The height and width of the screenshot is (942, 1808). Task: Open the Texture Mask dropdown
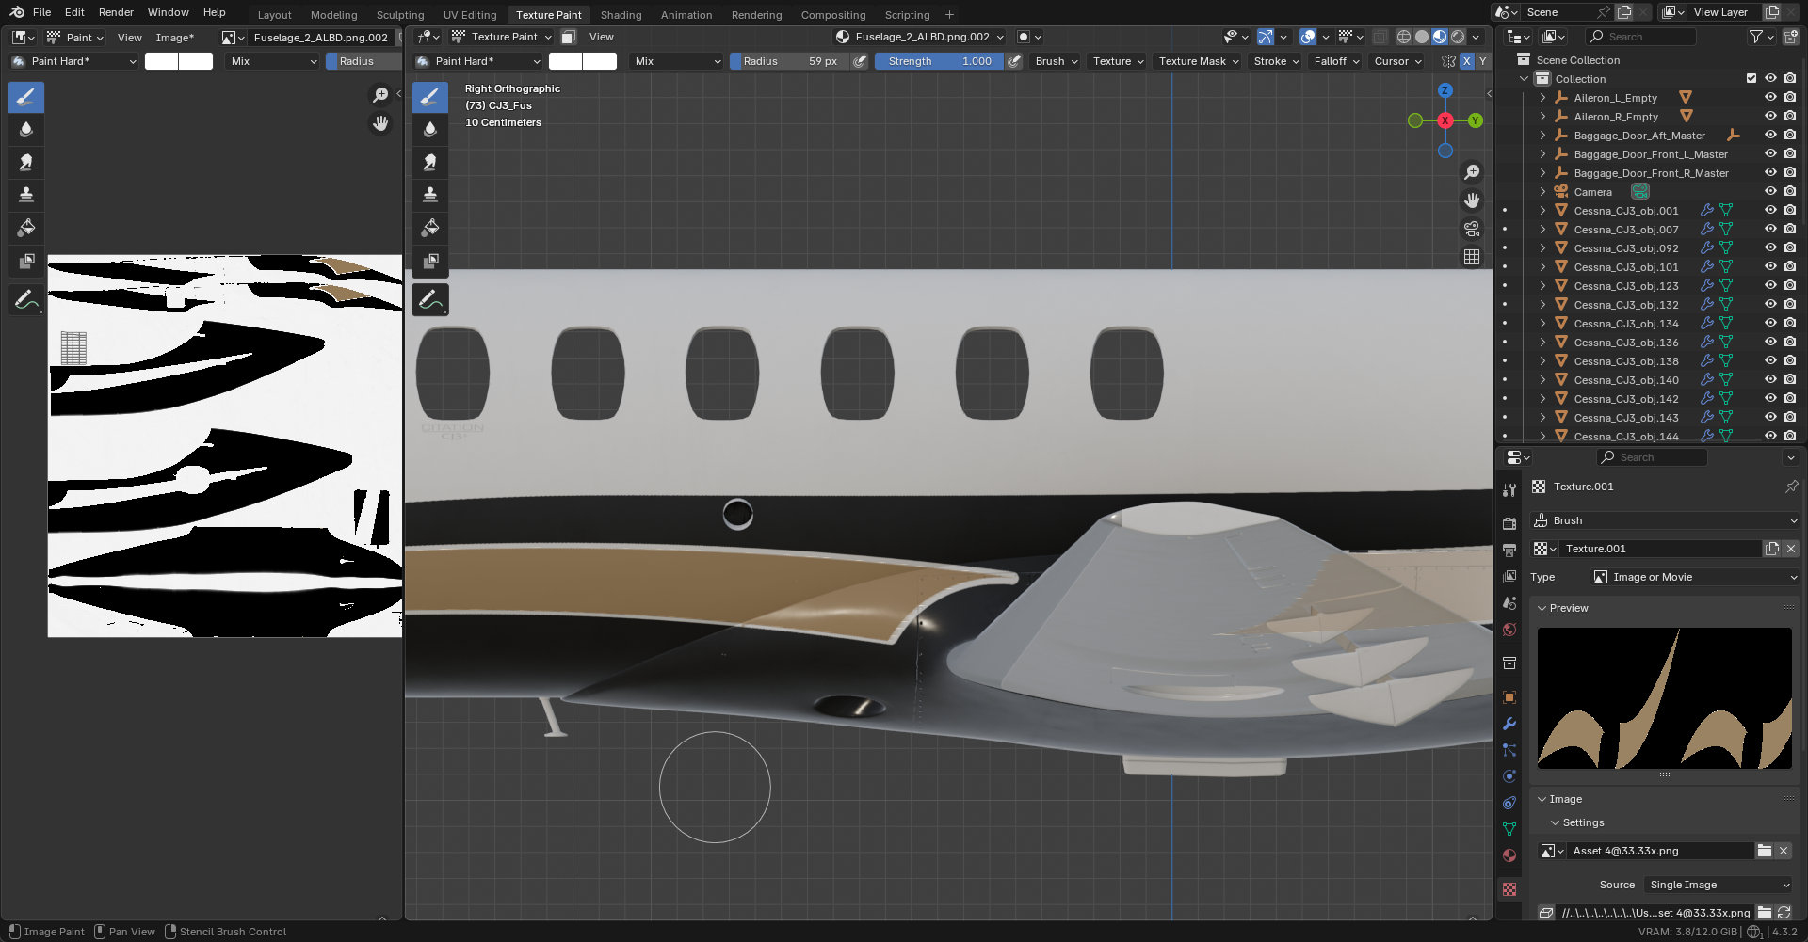pyautogui.click(x=1199, y=61)
